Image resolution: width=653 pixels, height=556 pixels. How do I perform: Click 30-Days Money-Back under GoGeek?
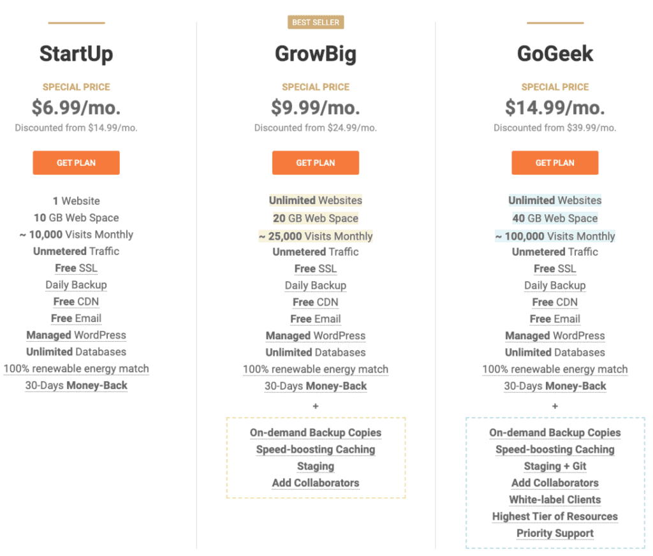[x=555, y=386]
